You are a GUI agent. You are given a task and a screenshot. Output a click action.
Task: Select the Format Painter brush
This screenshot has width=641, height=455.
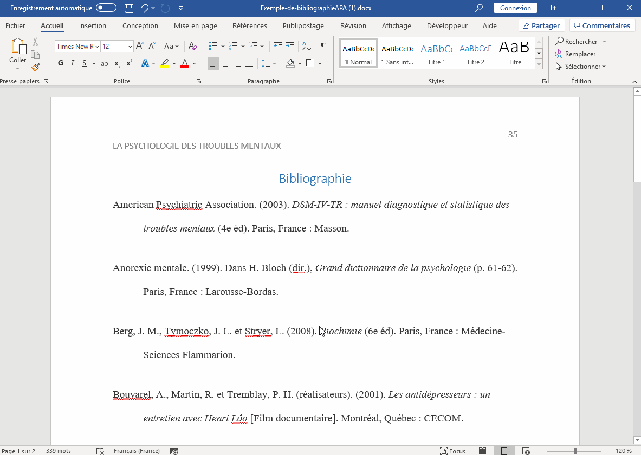[x=35, y=67]
